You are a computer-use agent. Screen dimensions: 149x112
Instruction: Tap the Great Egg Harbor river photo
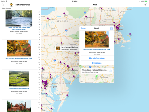19,18
